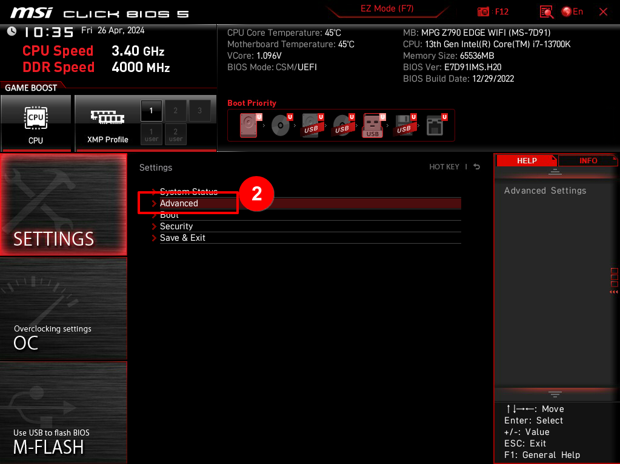The height and width of the screenshot is (464, 620).
Task: Click the En language globe icon
Action: click(x=565, y=11)
